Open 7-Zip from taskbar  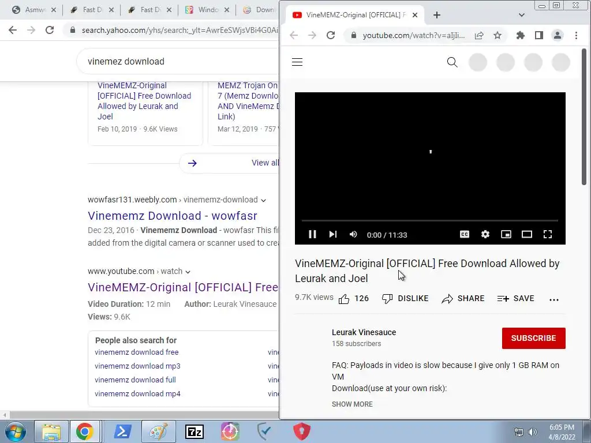(x=194, y=431)
